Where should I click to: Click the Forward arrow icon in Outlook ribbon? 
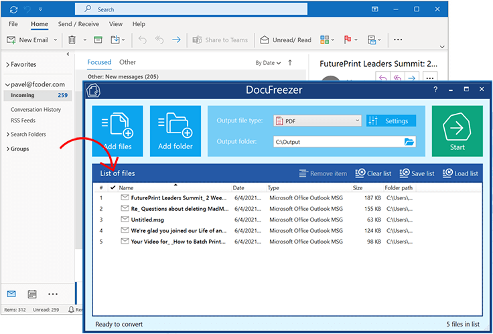176,40
